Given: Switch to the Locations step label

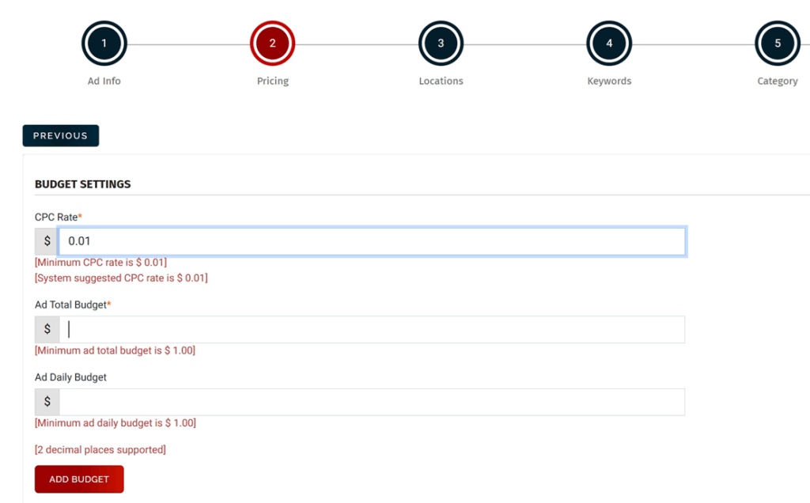Looking at the screenshot, I should coord(441,81).
